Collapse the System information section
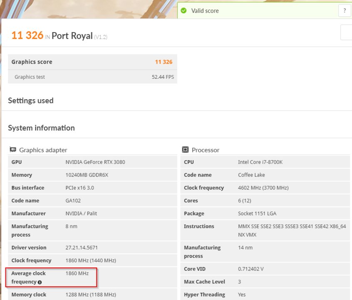 (41, 128)
